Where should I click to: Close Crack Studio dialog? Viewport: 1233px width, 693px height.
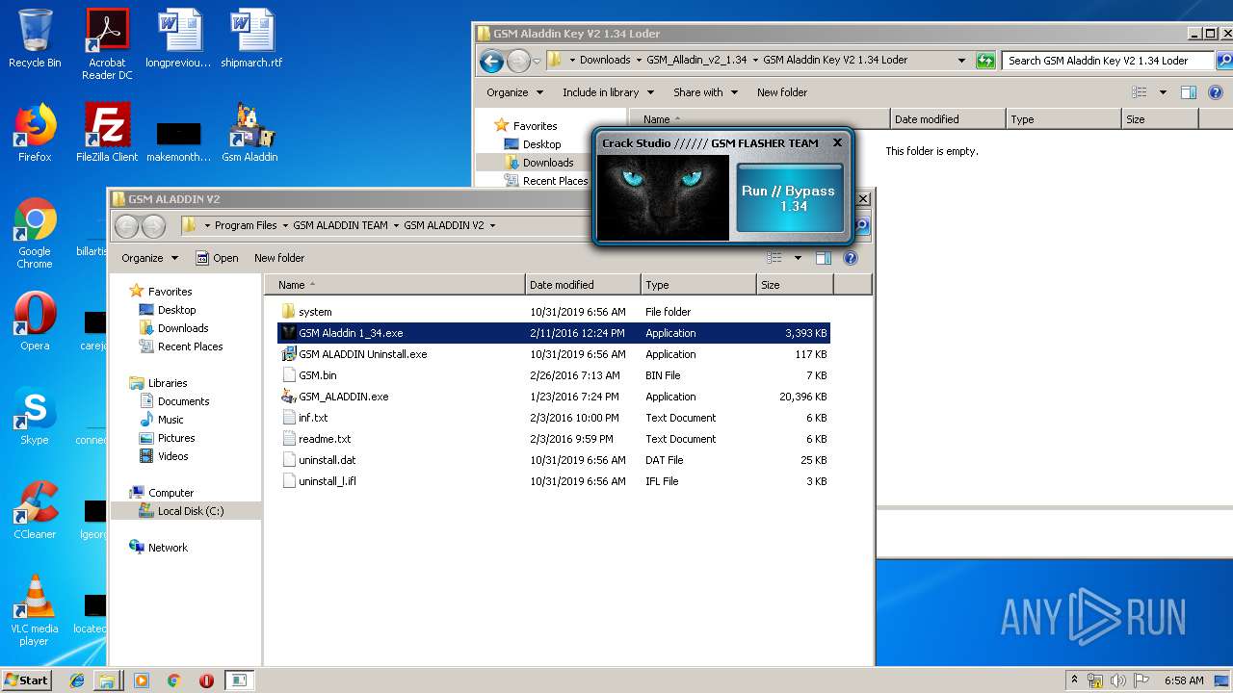837,142
